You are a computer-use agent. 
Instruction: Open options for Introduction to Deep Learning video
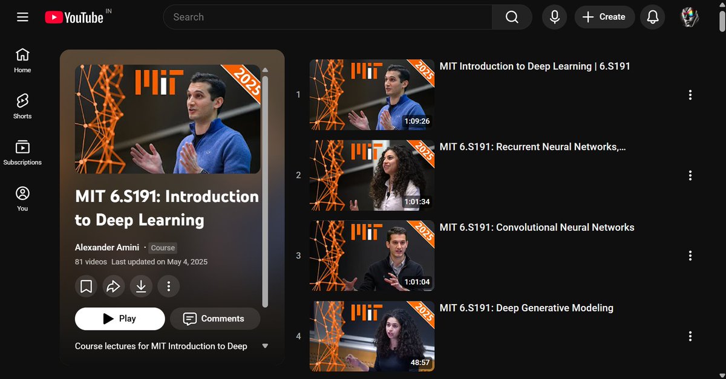690,95
